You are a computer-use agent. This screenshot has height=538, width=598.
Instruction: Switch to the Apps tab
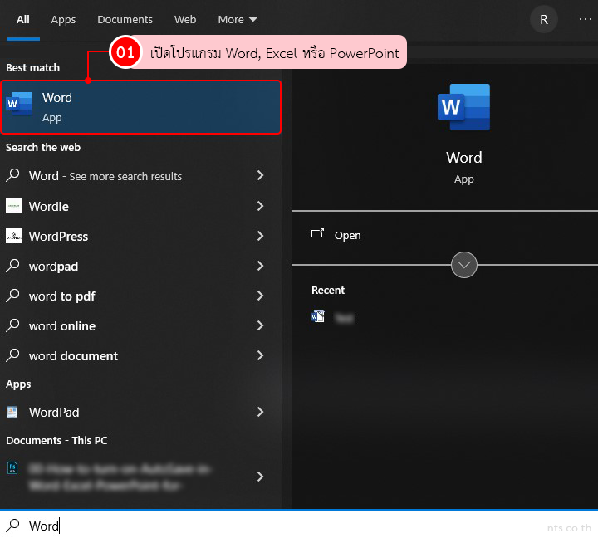[63, 19]
